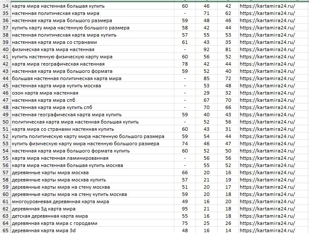
Task: Click cell 'деревянные карты мира москва купить'
Action: tap(92, 180)
